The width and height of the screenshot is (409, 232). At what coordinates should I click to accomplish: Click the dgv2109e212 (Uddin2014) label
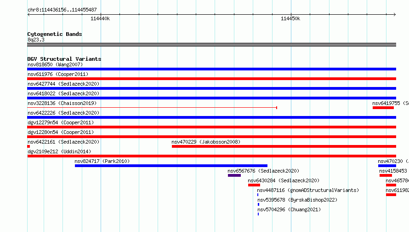point(59,151)
